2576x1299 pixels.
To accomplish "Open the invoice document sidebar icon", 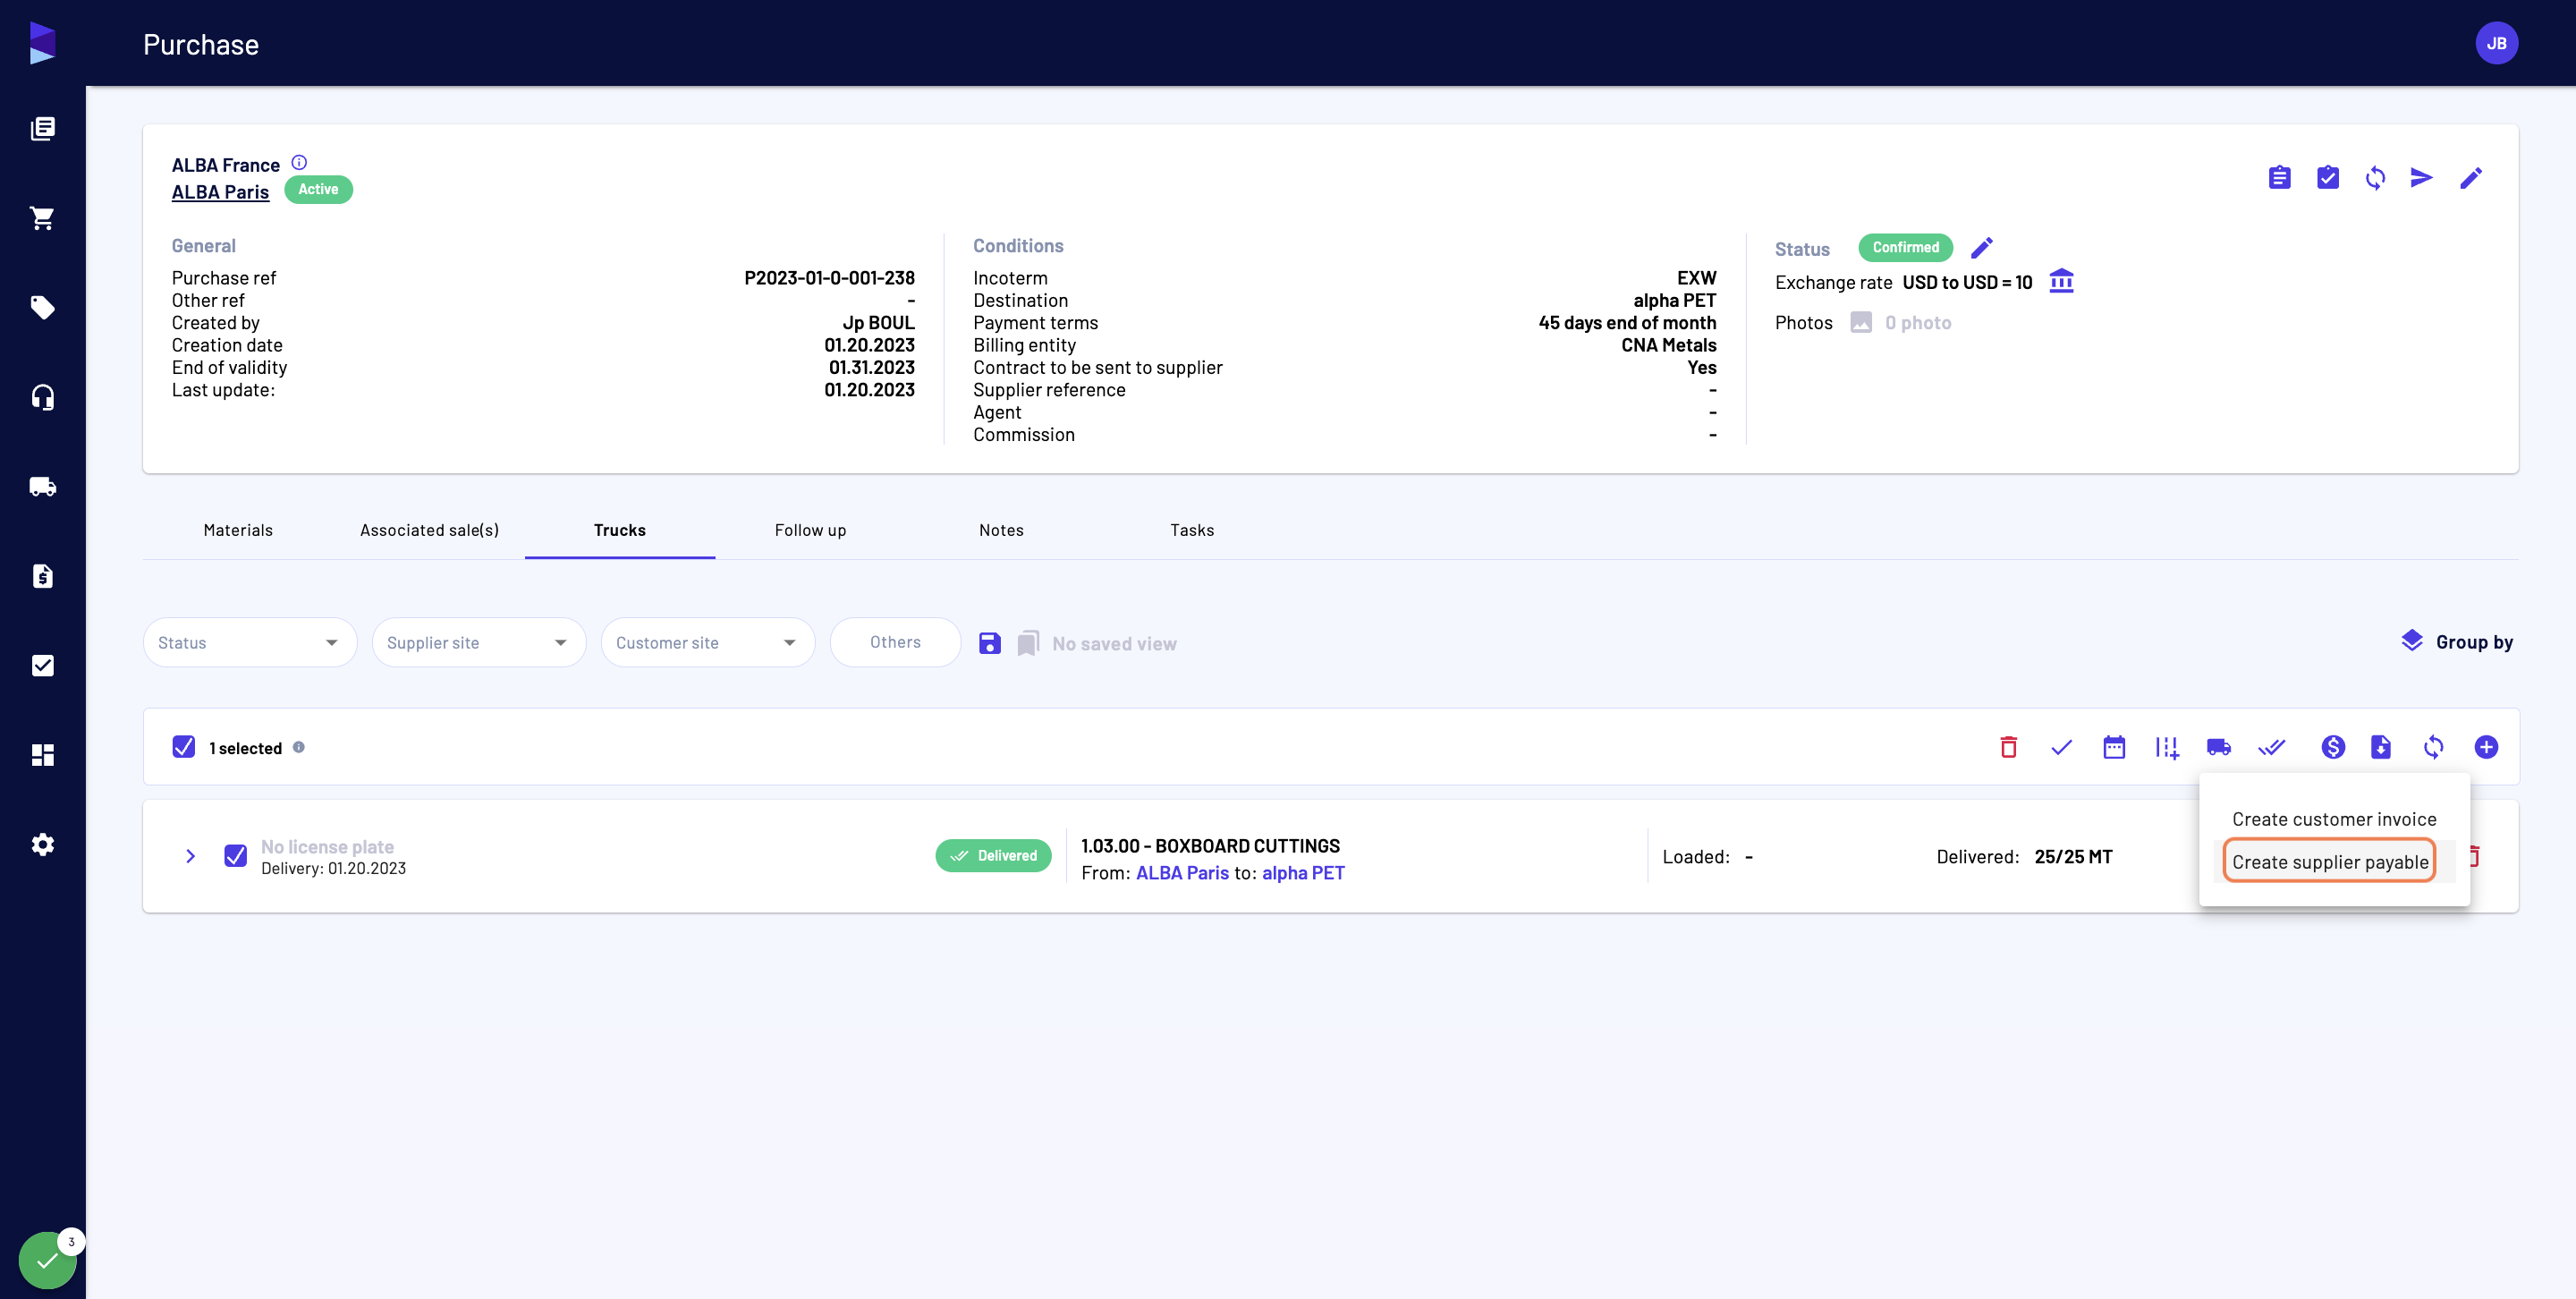I will point(42,576).
